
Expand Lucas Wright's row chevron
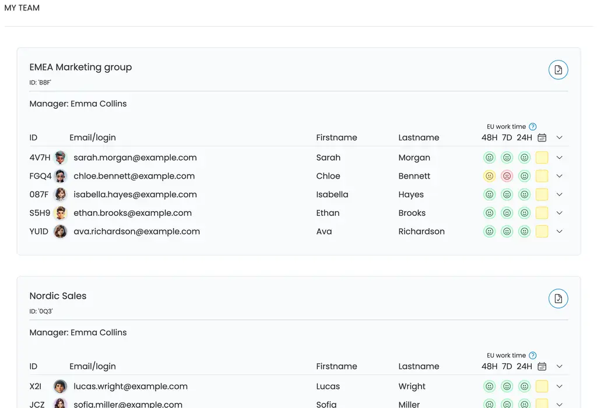(x=560, y=386)
